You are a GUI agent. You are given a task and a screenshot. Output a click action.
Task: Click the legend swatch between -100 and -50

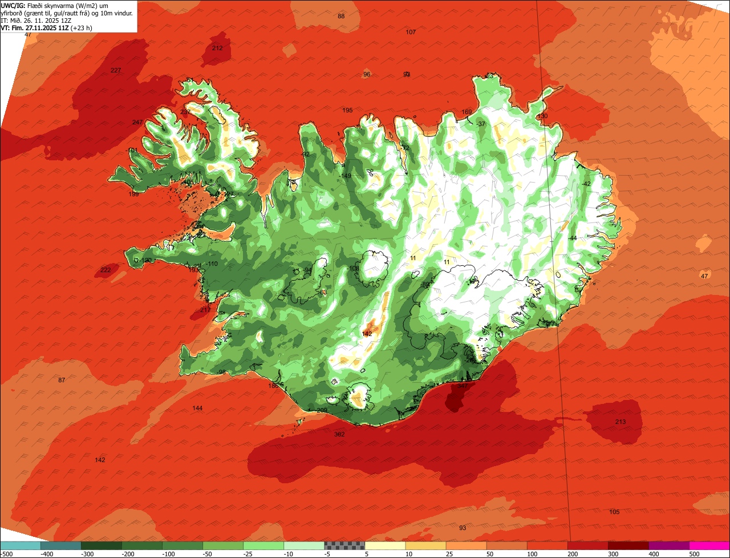[x=182, y=545]
